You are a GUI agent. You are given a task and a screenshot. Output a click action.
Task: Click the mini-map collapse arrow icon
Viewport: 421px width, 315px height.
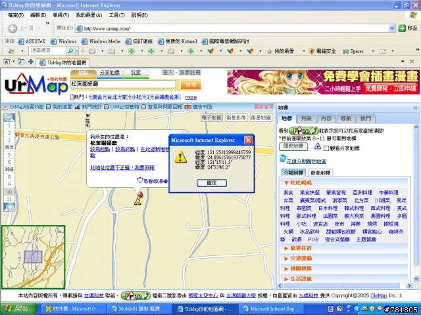[x=61, y=230]
